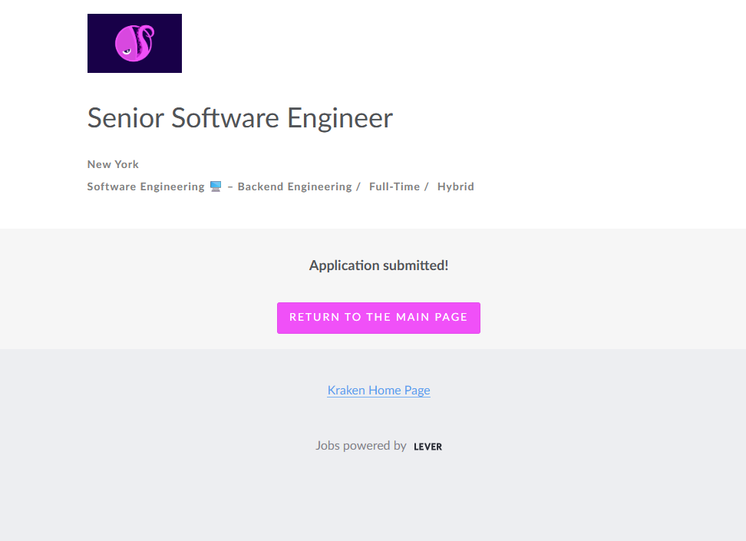This screenshot has height=541, width=746.
Task: Click the dash before Backend Engineering
Action: pos(230,186)
